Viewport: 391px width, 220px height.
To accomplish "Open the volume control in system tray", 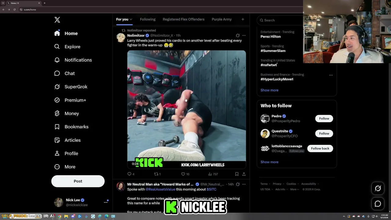I will click(377, 216).
